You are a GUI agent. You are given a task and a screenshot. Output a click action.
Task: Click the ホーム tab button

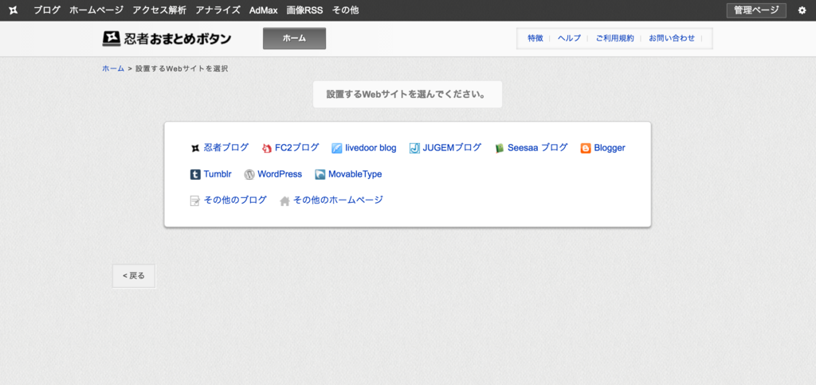(294, 38)
